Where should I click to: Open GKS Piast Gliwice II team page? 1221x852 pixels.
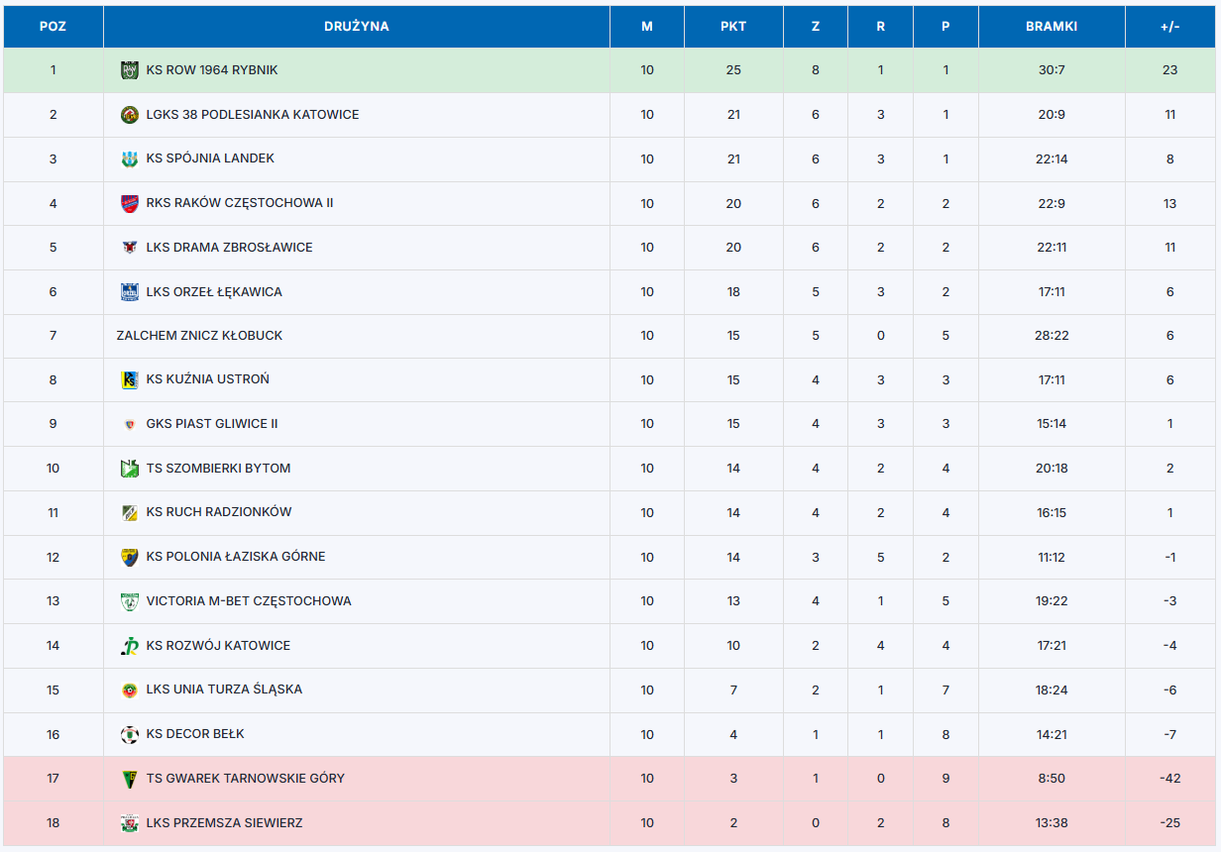212,424
